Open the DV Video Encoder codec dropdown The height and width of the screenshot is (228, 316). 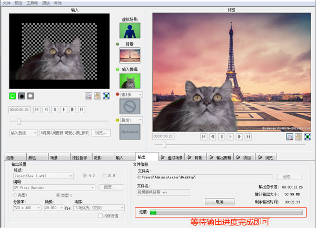click(54, 187)
